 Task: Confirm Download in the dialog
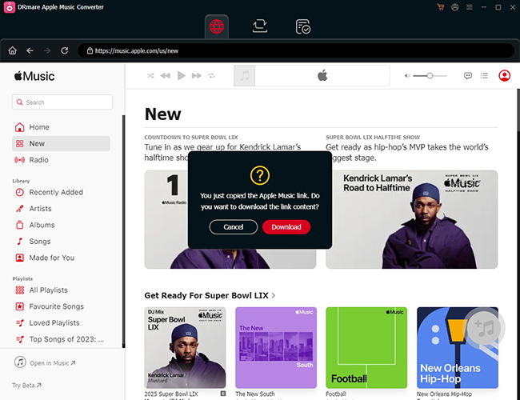coord(286,227)
